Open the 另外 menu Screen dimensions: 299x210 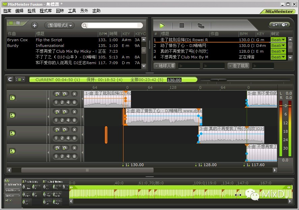(84, 11)
